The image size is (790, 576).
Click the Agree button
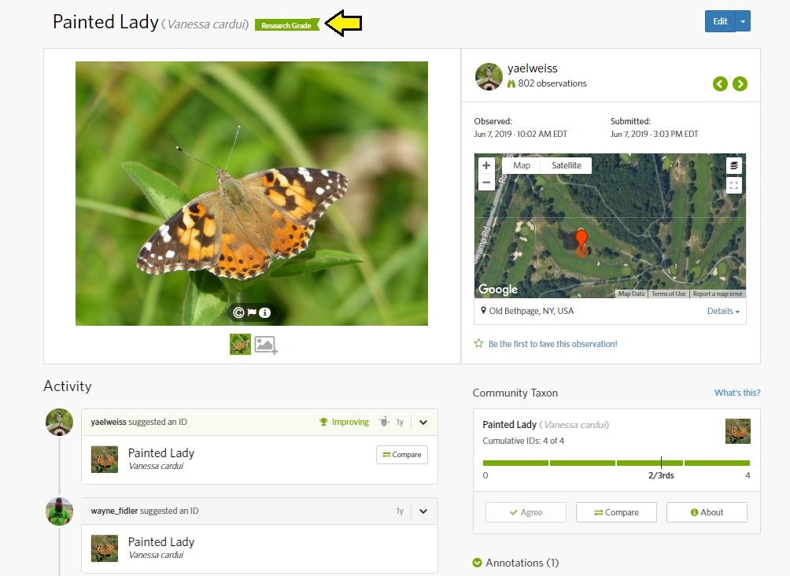[x=526, y=512]
